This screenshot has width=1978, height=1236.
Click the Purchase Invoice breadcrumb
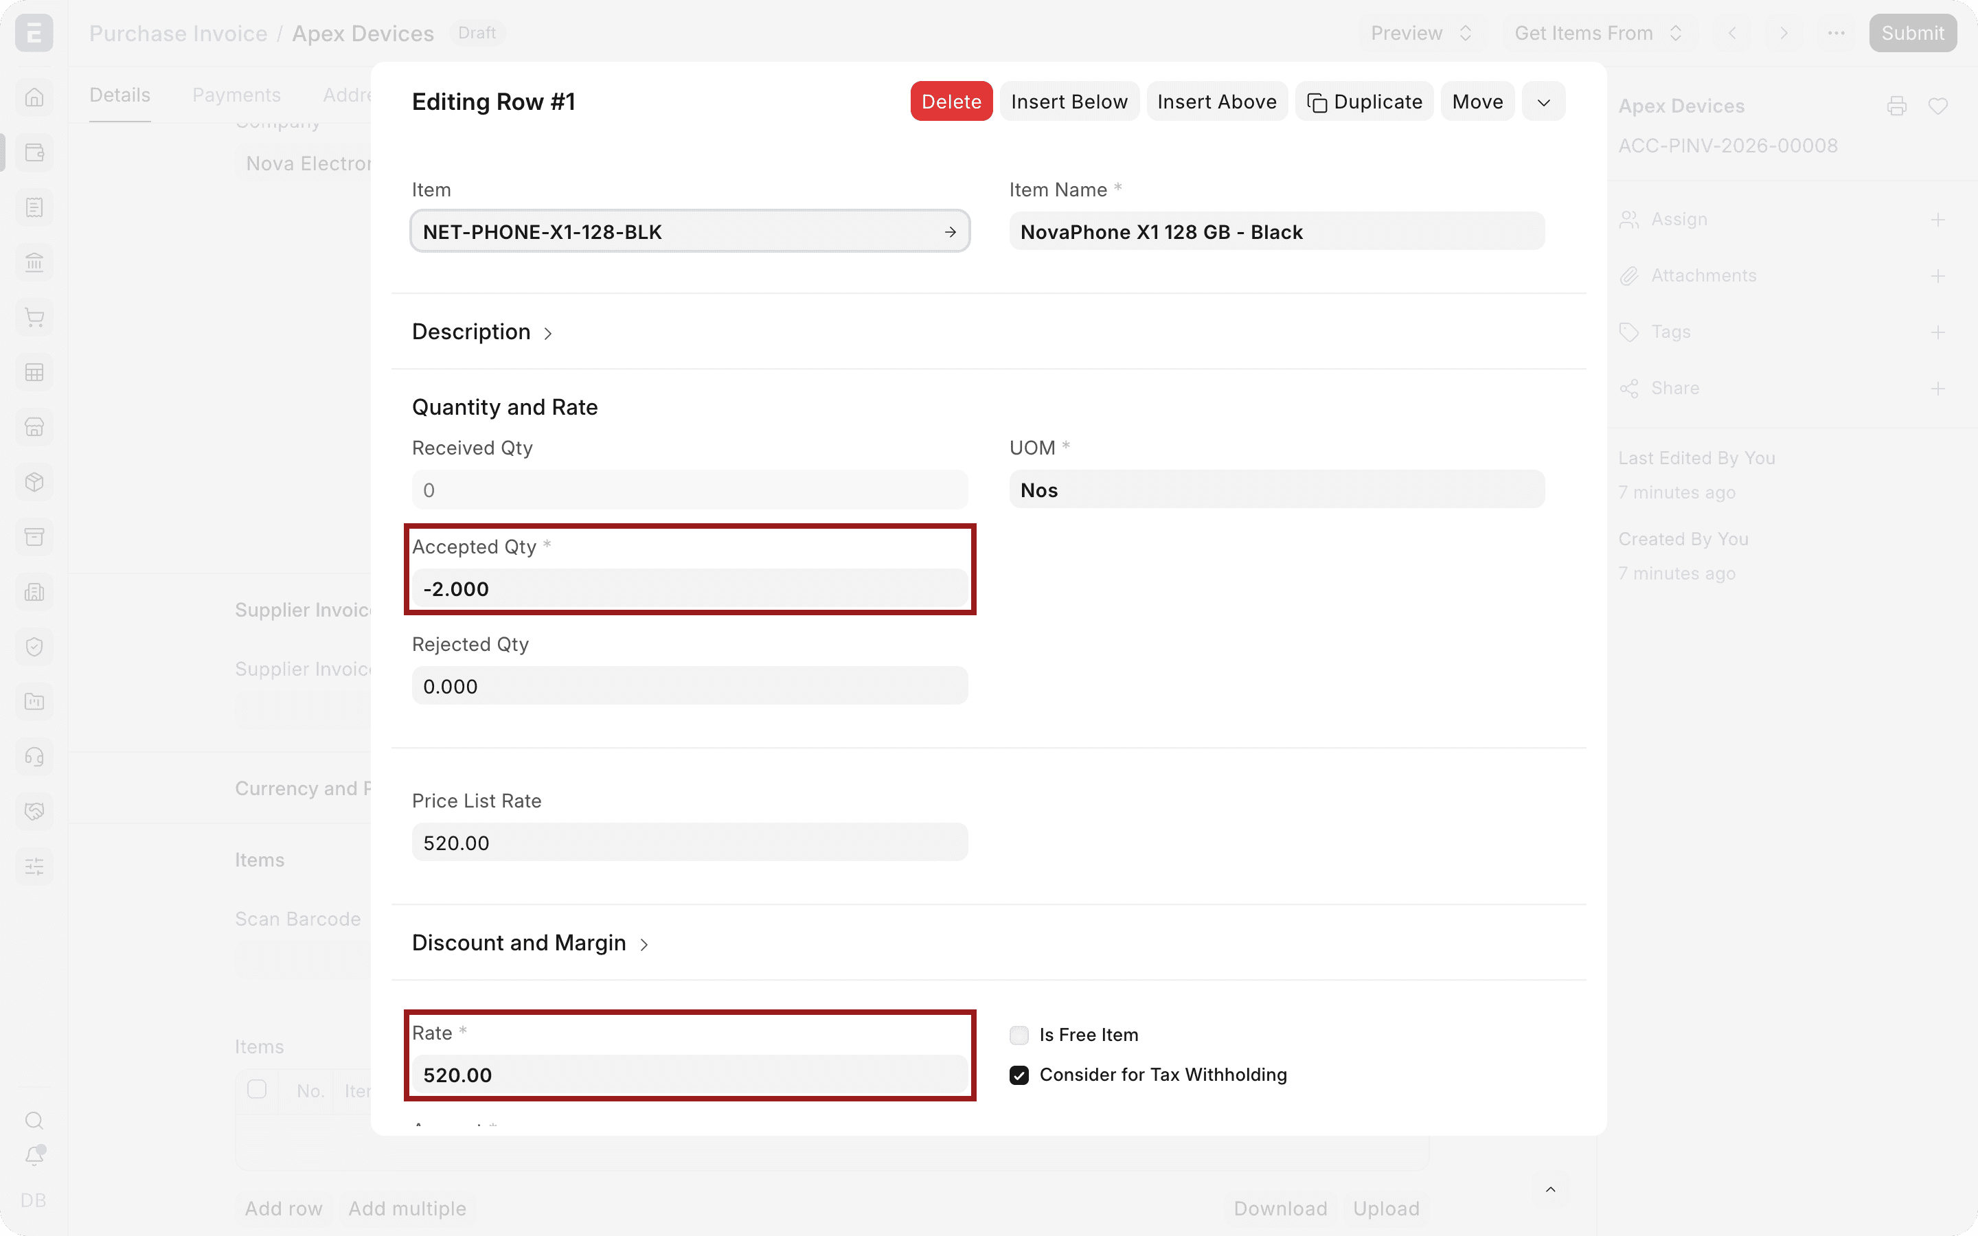[178, 34]
